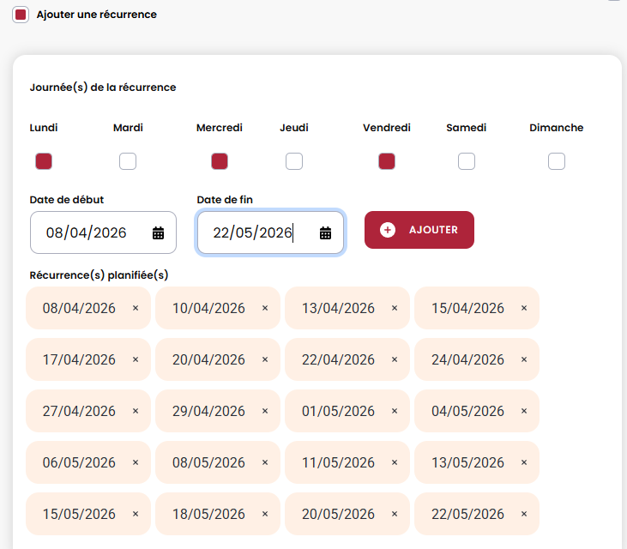
Task: Enable the Mardi checkbox
Action: point(128,161)
